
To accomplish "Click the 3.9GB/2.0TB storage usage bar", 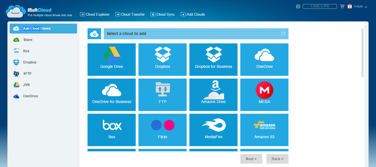I will point(320,6).
